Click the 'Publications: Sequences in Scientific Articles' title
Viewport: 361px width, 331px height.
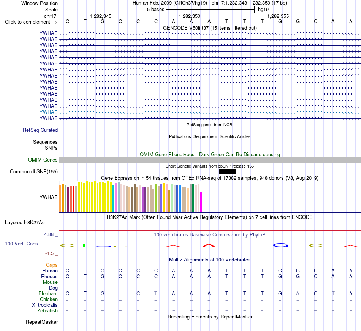[x=210, y=136]
